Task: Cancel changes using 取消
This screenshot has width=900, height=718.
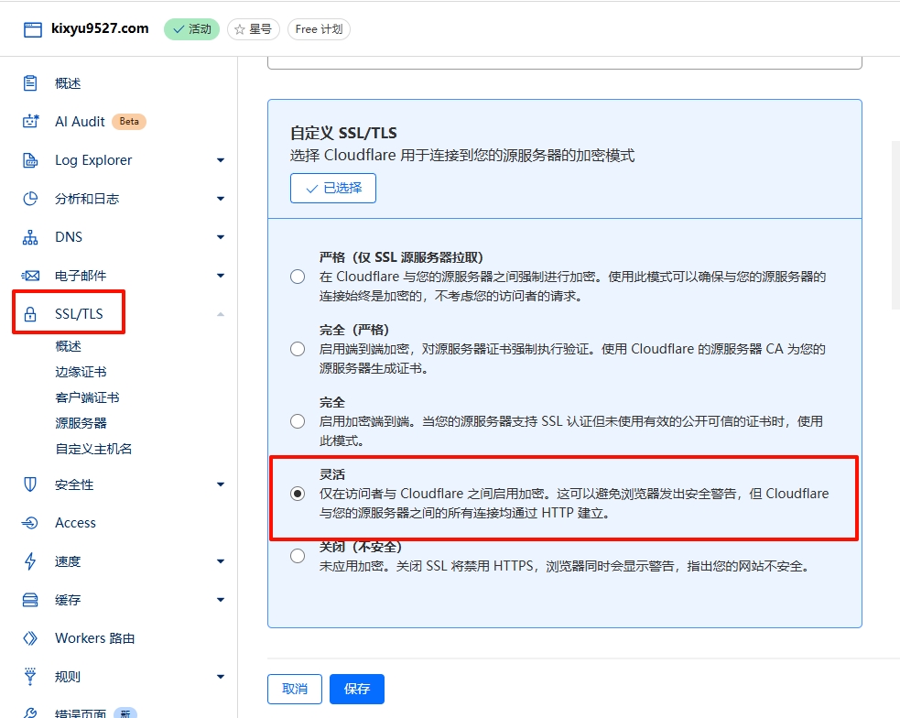Action: [x=294, y=689]
